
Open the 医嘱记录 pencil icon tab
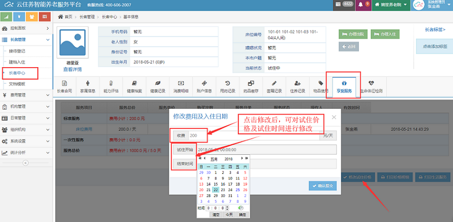click(274, 86)
